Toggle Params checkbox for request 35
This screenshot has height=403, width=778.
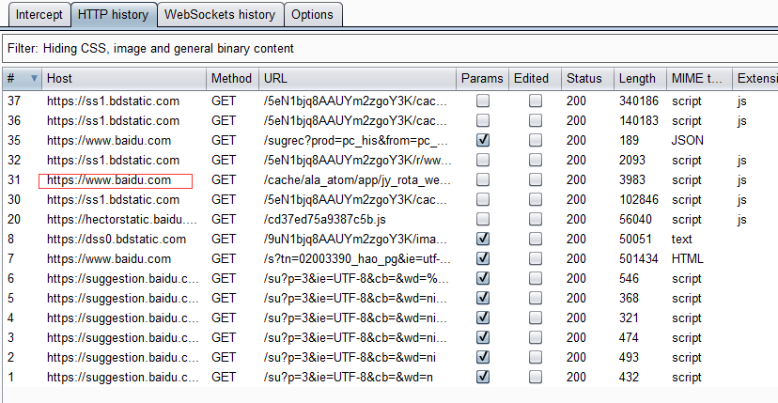(482, 141)
